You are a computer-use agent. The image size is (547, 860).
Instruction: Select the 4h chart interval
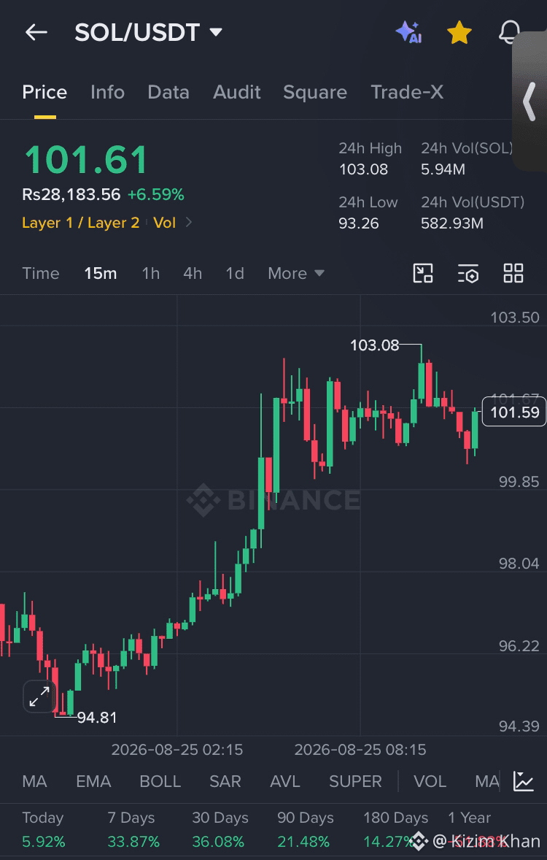(x=193, y=273)
